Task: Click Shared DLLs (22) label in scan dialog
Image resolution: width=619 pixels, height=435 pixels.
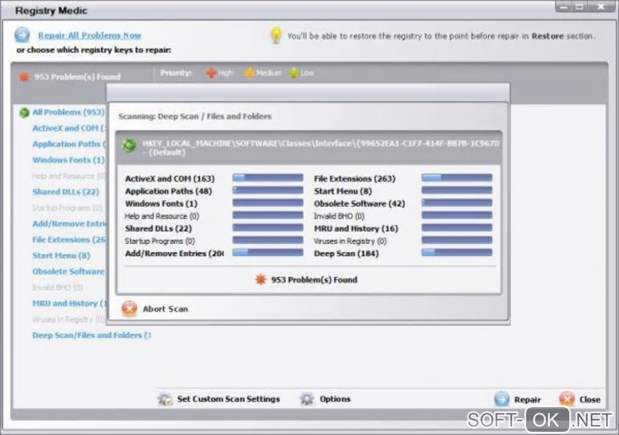Action: pos(158,229)
